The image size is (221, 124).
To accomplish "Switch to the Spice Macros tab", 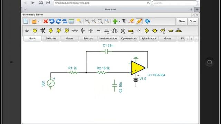I will [149, 39].
